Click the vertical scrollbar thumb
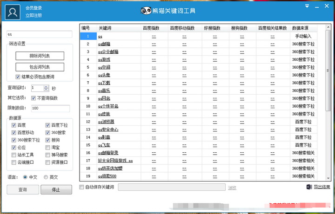The width and height of the screenshot is (335, 214). [x=328, y=71]
